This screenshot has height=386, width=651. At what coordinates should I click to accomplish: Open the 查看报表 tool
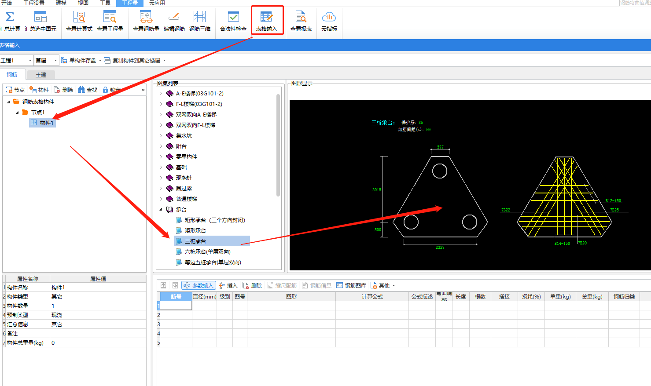point(301,21)
